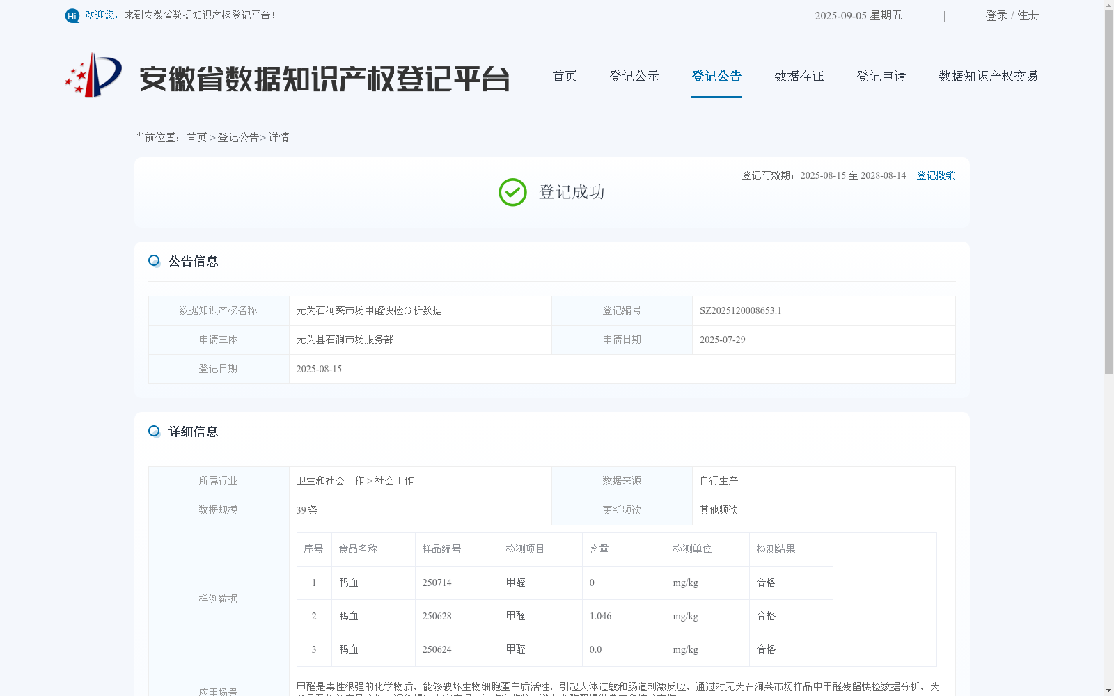Click 详情 in the breadcrumb
This screenshot has width=1114, height=696.
[278, 137]
